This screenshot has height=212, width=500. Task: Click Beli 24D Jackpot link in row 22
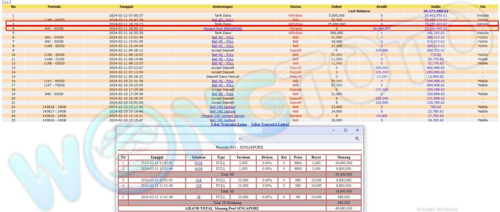pos(222,107)
